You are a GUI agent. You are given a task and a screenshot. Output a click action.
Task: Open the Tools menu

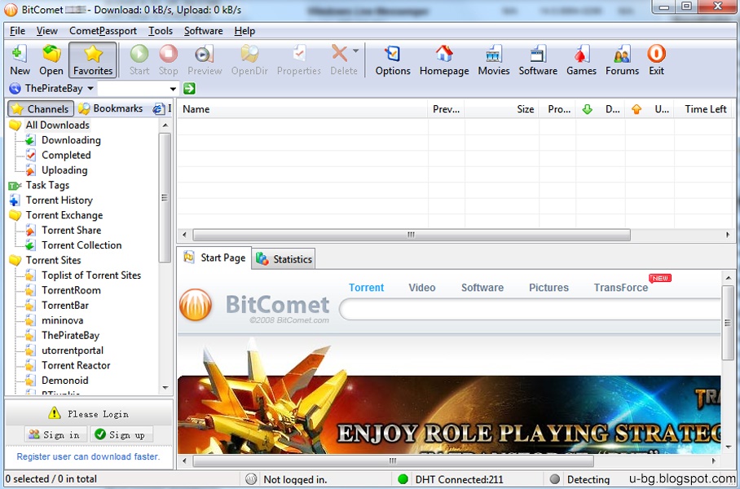pos(161,31)
